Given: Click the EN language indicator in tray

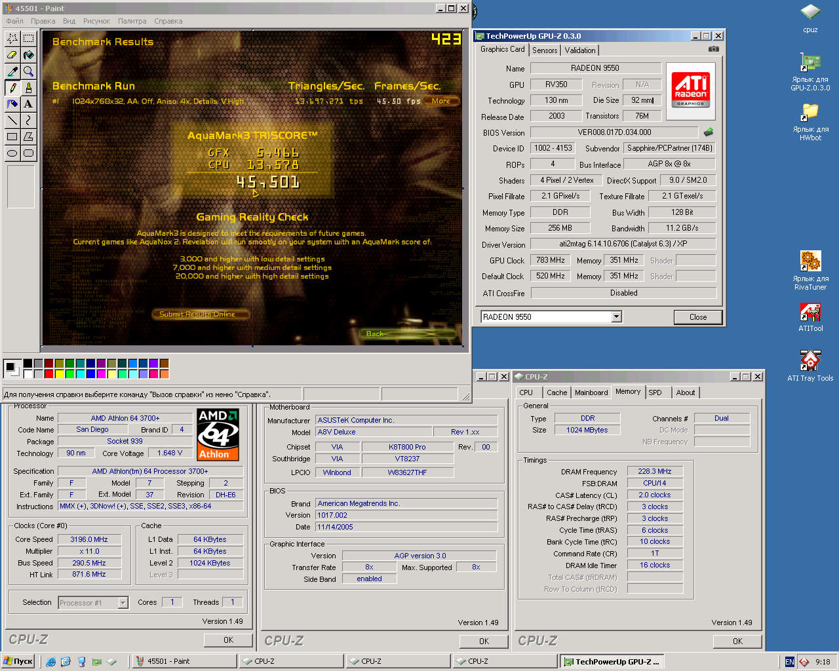Looking at the screenshot, I should click(x=789, y=662).
